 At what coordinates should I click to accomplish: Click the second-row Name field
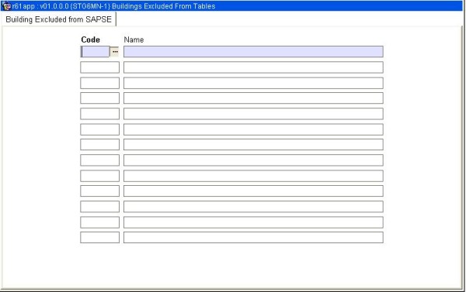pos(253,67)
